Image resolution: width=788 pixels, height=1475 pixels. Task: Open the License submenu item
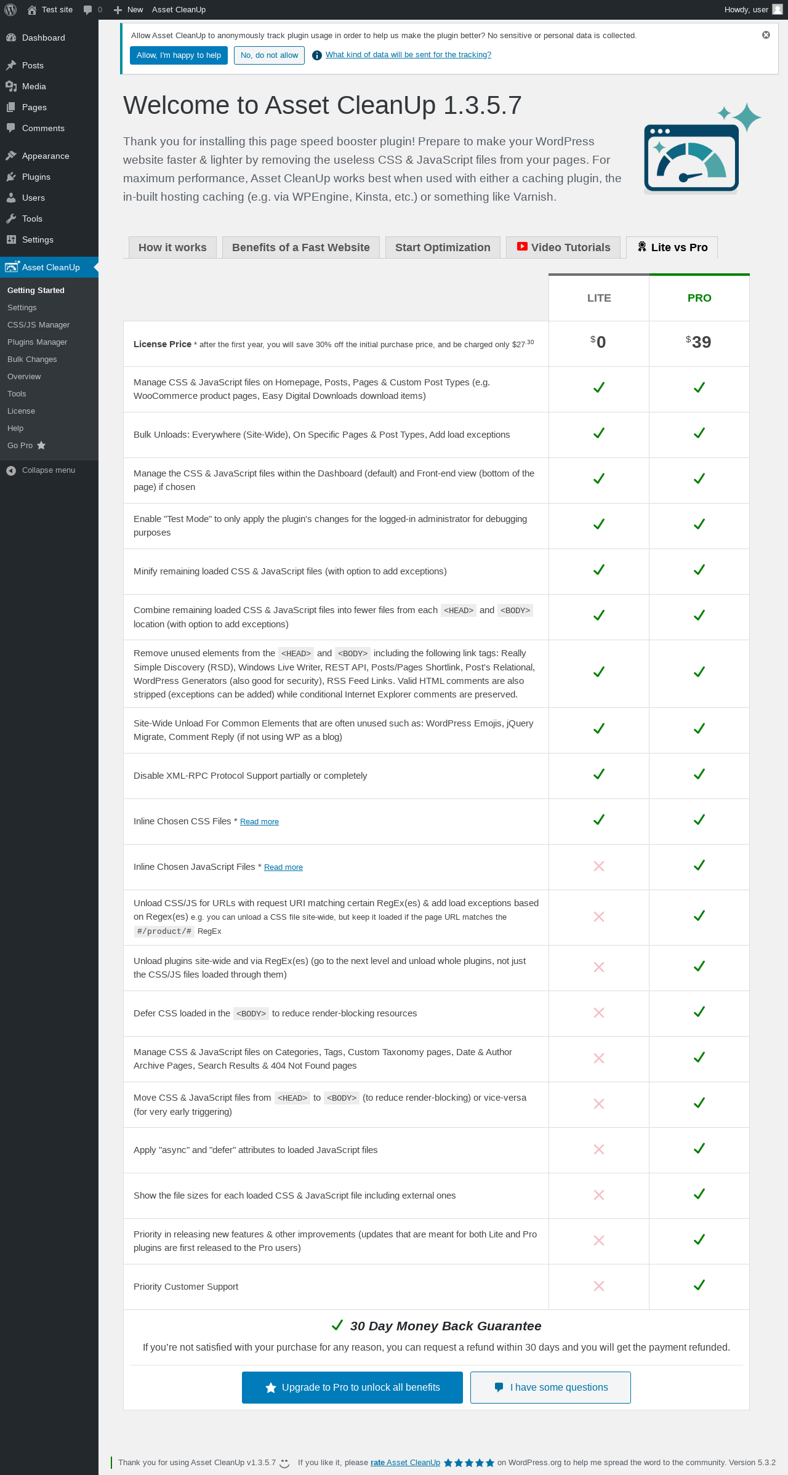click(21, 411)
